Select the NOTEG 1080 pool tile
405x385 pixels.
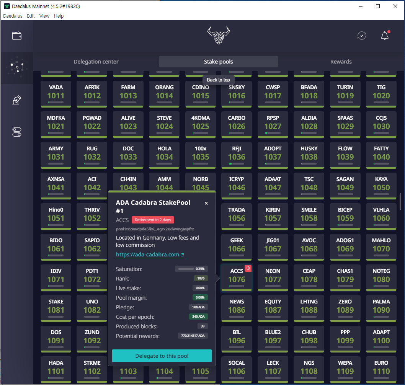click(381, 278)
